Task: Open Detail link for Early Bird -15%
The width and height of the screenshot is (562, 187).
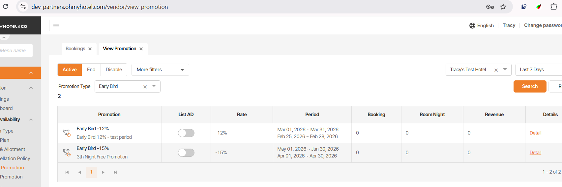Action: click(x=535, y=153)
